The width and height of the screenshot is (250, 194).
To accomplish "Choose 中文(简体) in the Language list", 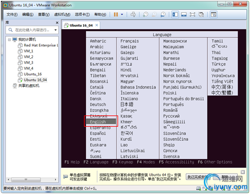I will click(x=222, y=87).
